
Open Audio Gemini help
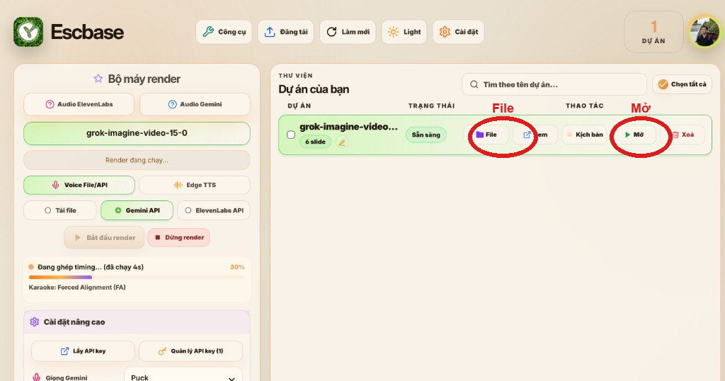[195, 105]
